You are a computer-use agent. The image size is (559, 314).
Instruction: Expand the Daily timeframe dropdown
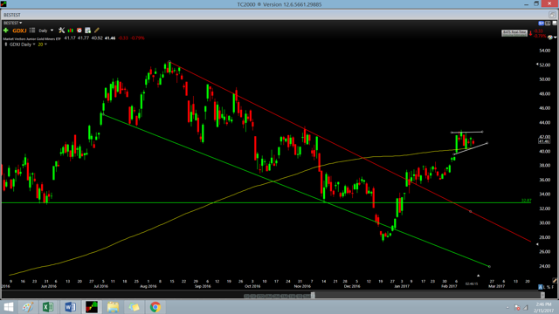[46, 31]
